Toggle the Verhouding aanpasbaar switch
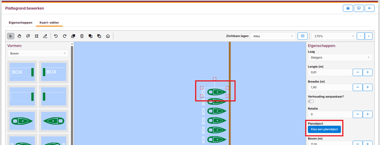 click(x=311, y=102)
